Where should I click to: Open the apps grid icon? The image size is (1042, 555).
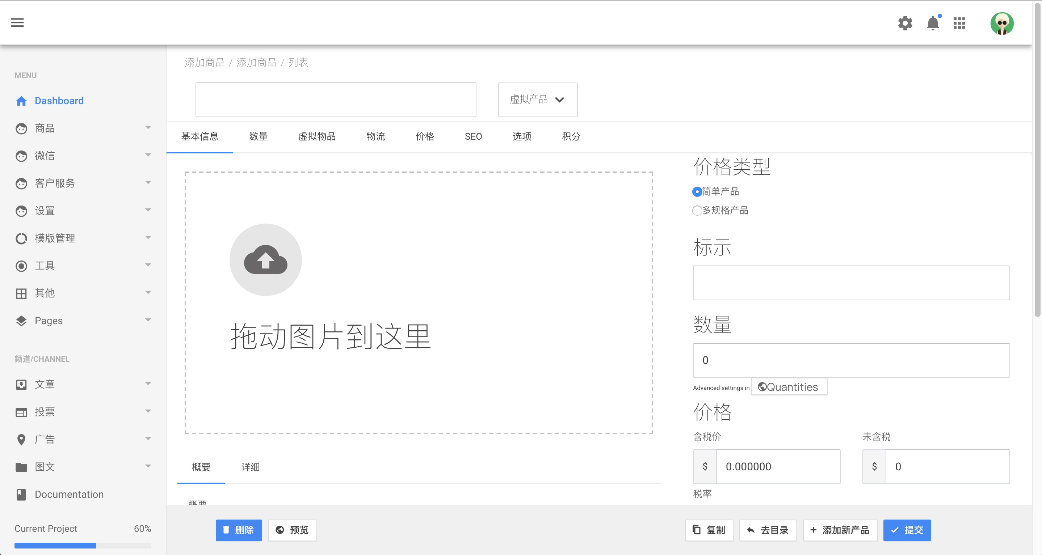click(959, 23)
